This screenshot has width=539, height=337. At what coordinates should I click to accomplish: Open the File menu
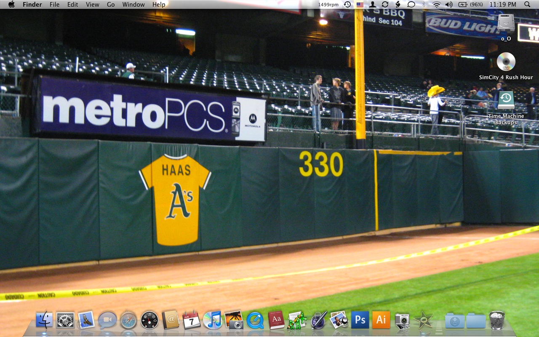54,5
